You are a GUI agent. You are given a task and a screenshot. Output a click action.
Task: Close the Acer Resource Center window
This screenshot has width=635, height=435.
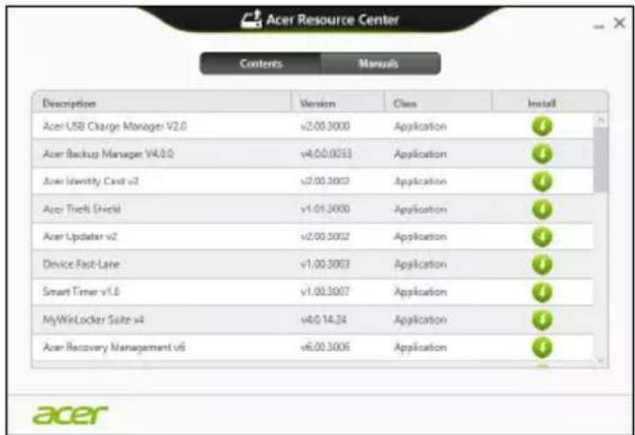[x=619, y=23]
